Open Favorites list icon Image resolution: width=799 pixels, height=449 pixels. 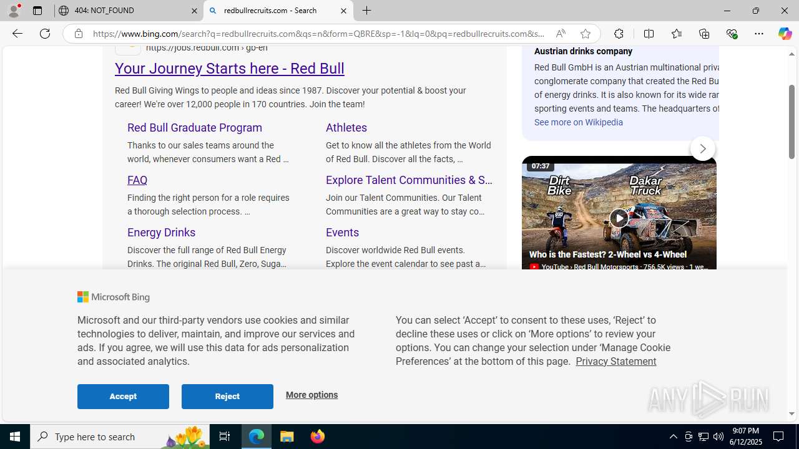point(676,34)
